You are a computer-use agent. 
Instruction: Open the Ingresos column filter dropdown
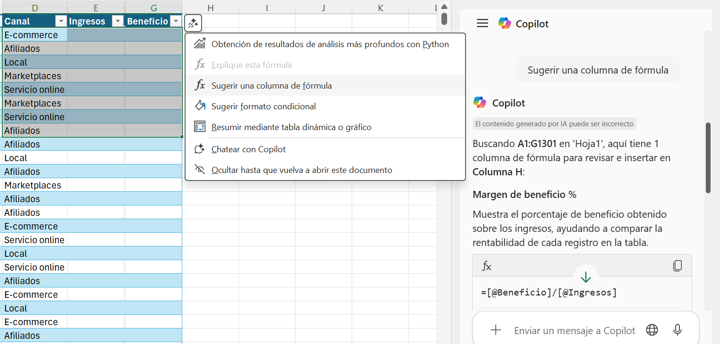tap(118, 21)
